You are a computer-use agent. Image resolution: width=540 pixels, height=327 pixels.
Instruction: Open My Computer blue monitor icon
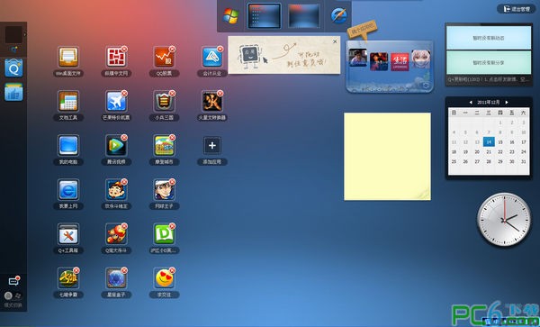68,145
